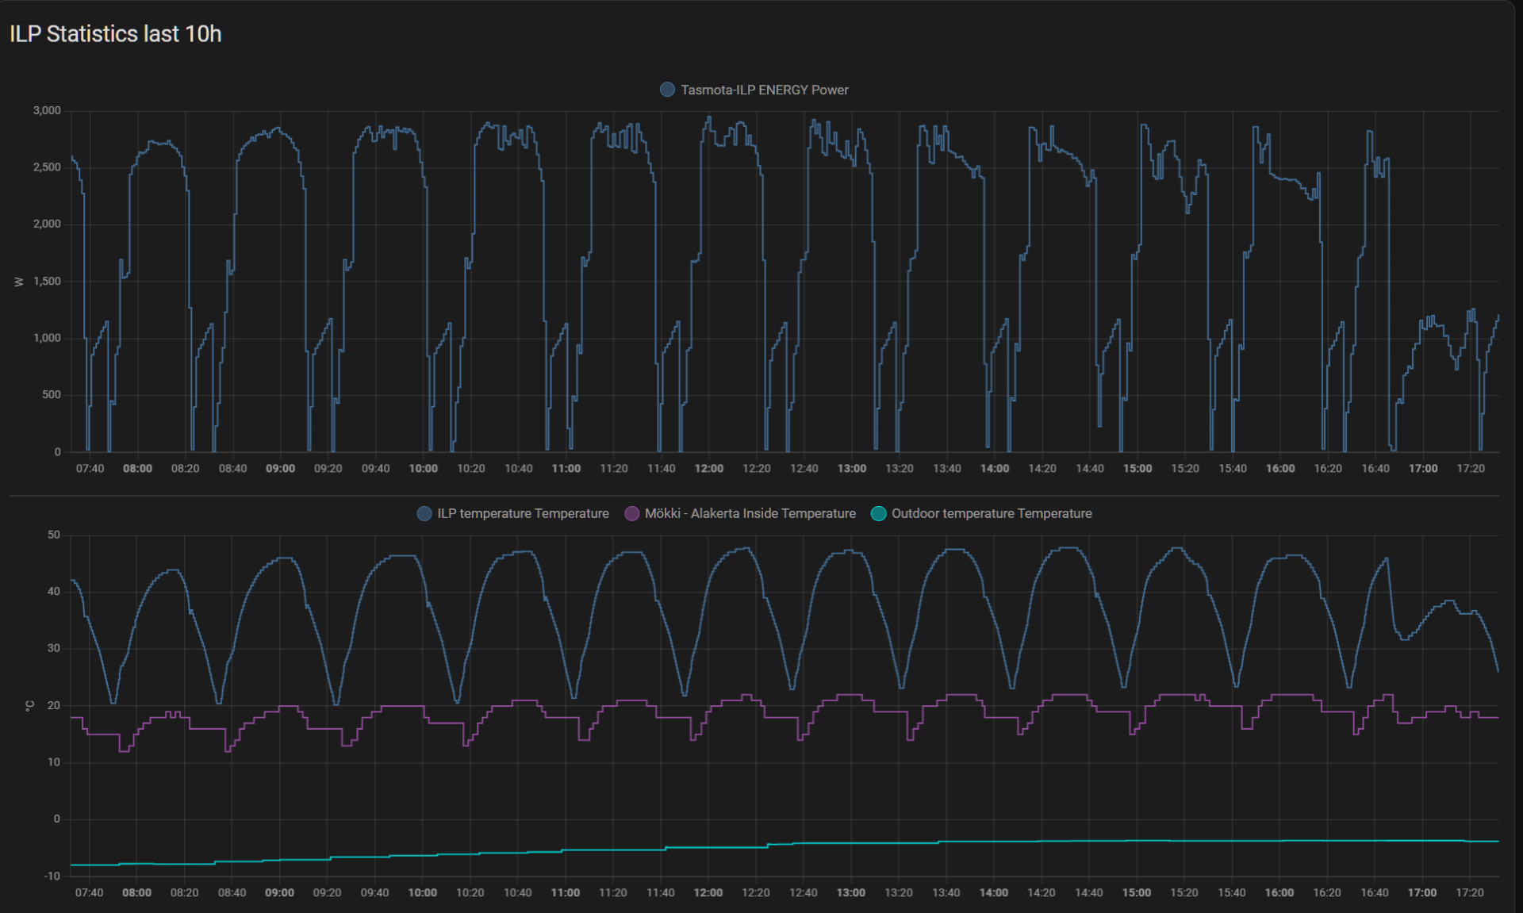Click the 50 label on temperature axis
Screen dimensions: 1523x913
coord(54,535)
